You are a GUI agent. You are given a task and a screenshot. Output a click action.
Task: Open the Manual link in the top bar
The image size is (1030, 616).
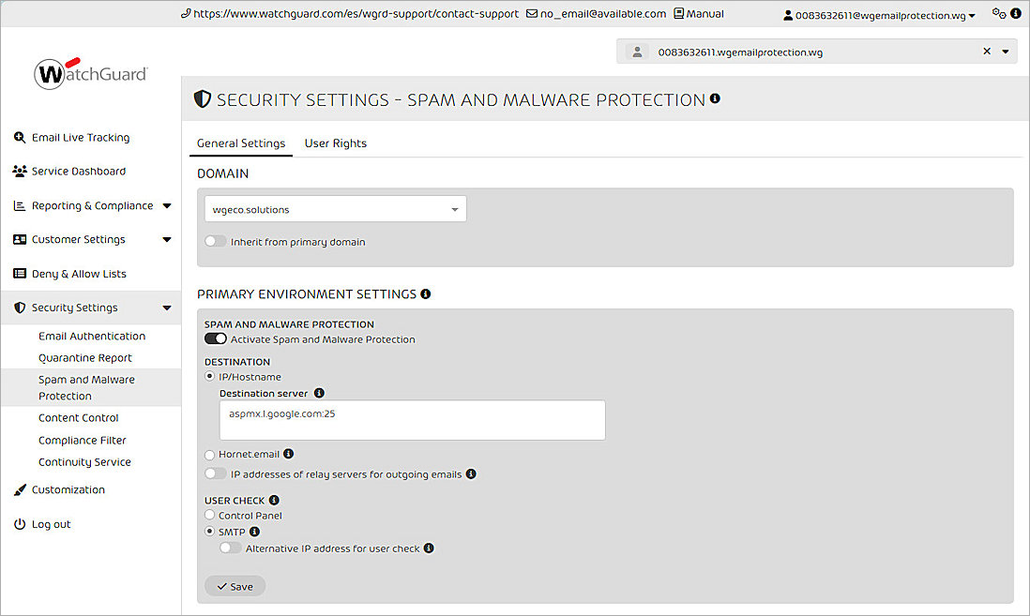698,13
